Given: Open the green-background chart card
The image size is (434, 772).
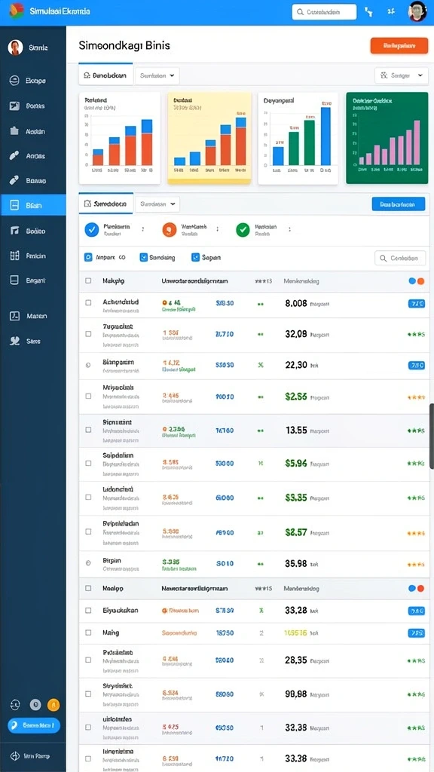Looking at the screenshot, I should coord(387,138).
